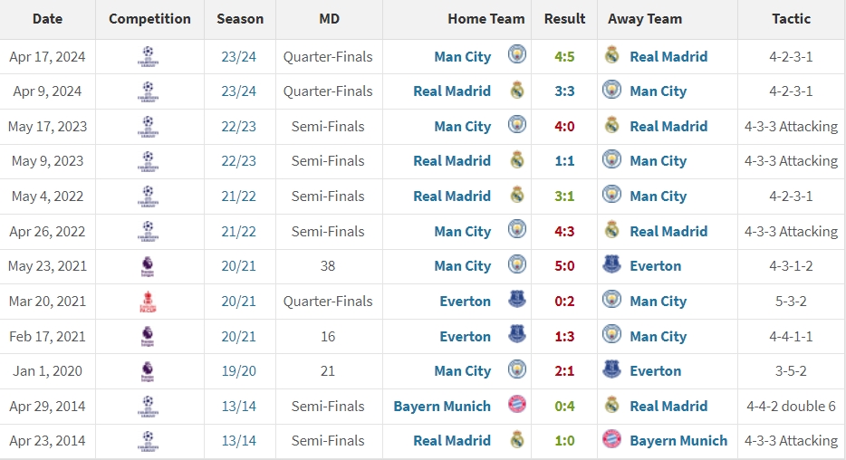Open the 5:0 result against Everton

point(564,266)
